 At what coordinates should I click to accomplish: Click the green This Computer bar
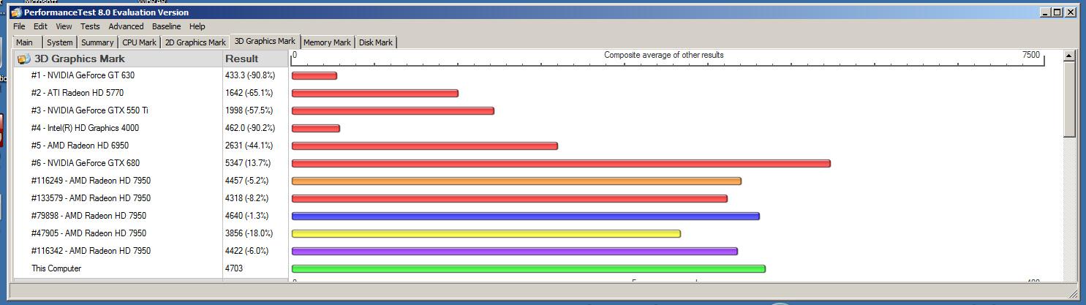[529, 268]
